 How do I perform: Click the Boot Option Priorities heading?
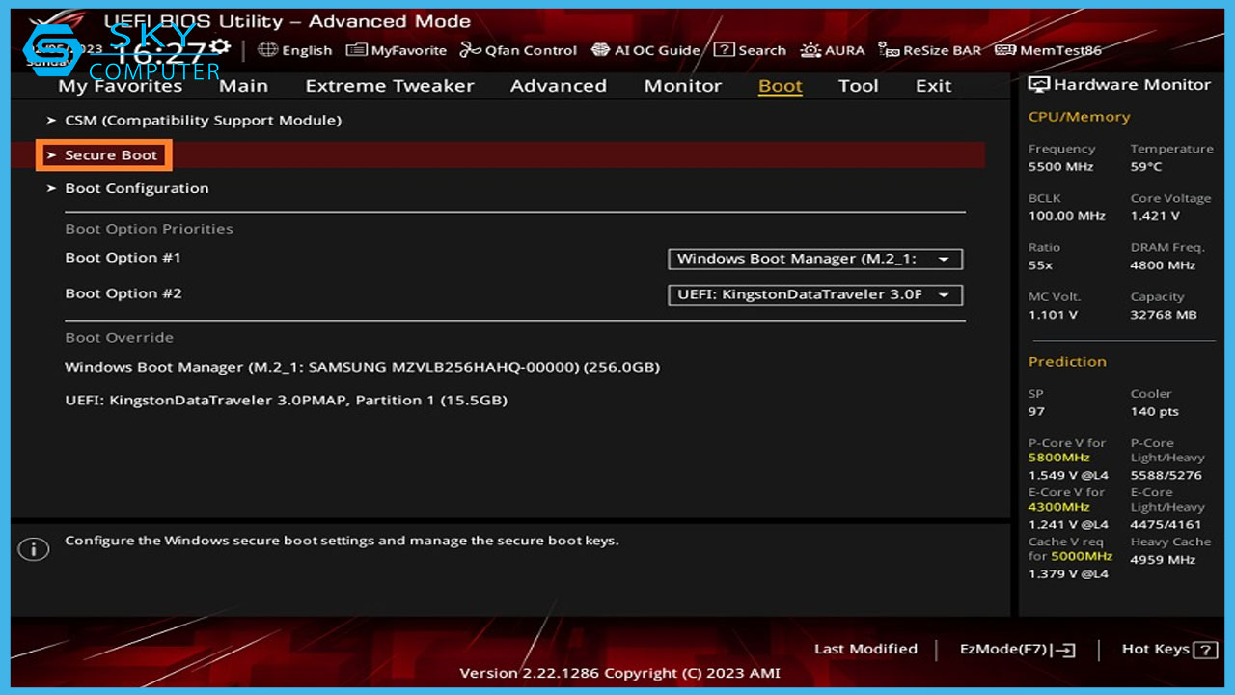[x=150, y=230]
